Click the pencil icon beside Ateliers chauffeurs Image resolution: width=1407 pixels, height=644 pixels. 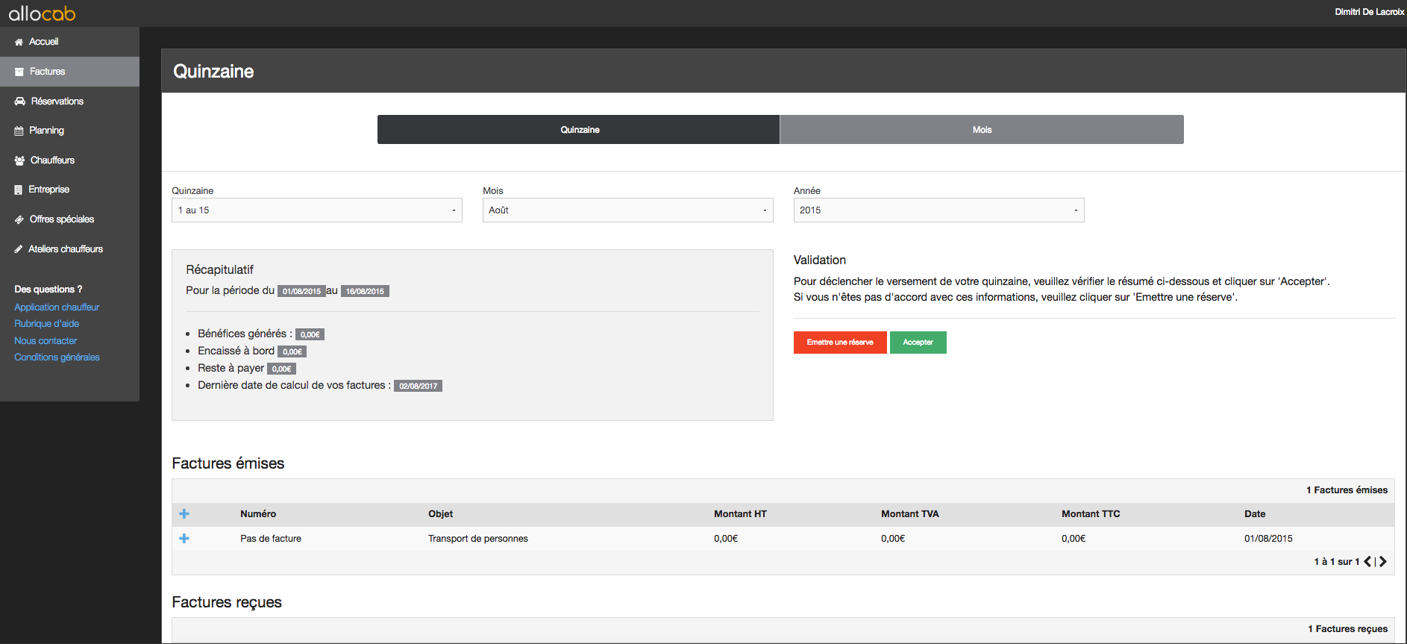tap(19, 249)
